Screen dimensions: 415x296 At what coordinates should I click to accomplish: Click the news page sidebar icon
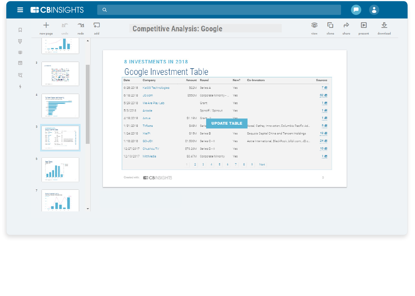(20, 63)
